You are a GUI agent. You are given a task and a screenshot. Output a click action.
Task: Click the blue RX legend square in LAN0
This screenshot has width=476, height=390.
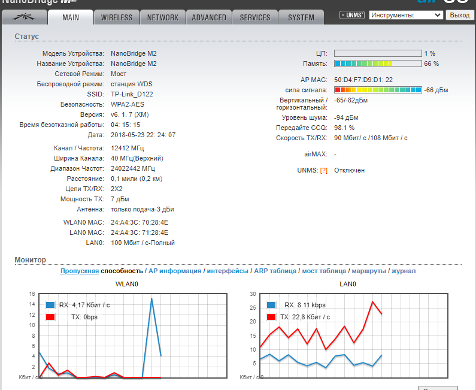pyautogui.click(x=272, y=305)
